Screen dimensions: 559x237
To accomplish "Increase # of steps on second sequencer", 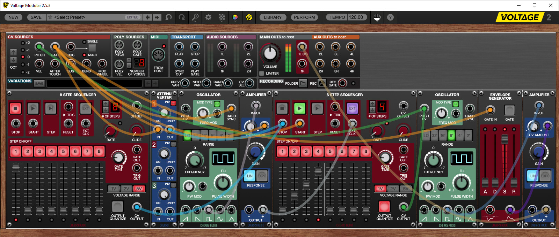I will click(x=372, y=104).
